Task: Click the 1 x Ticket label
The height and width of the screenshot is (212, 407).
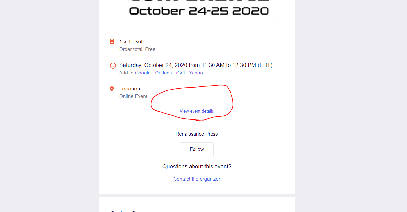Action: 131,41
